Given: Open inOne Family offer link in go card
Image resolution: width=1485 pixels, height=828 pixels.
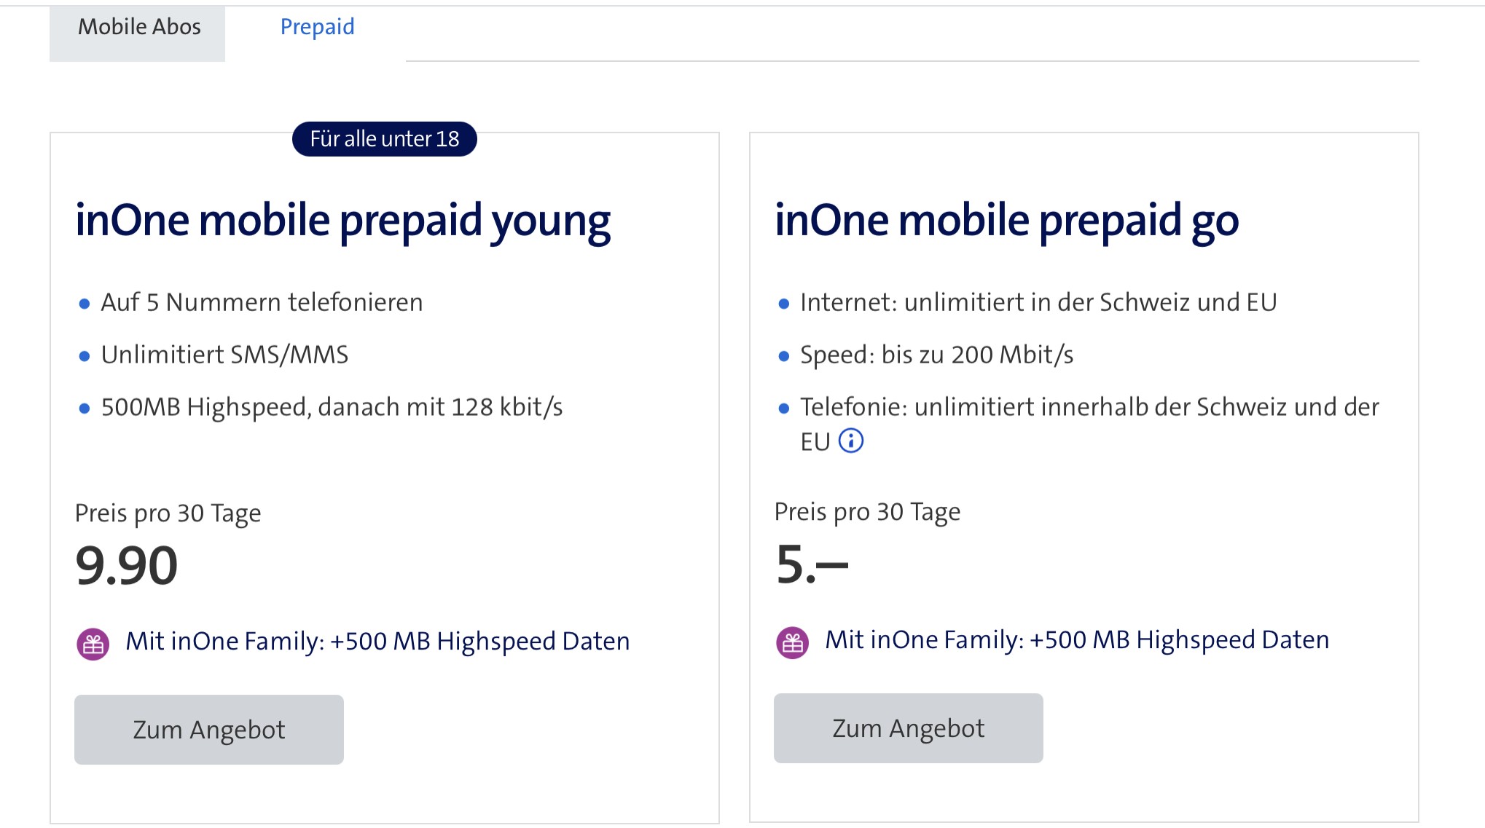Looking at the screenshot, I should pyautogui.click(x=1076, y=640).
